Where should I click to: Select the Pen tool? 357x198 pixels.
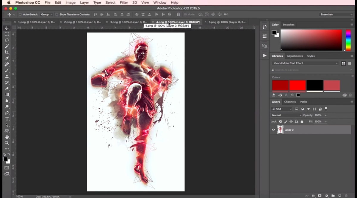point(7,113)
